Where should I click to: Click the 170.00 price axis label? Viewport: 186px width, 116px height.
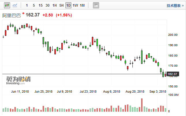point(173,66)
